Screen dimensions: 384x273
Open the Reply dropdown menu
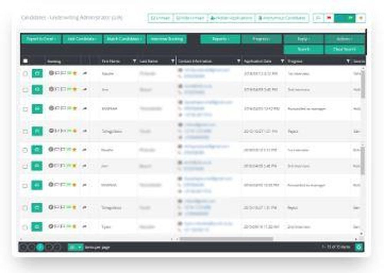point(303,39)
